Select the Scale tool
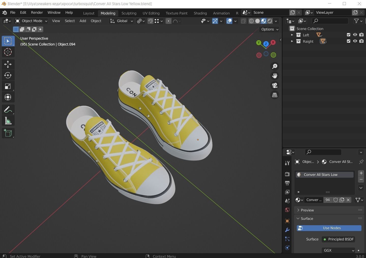Screen dimensions: 366x258 click(x=8, y=86)
